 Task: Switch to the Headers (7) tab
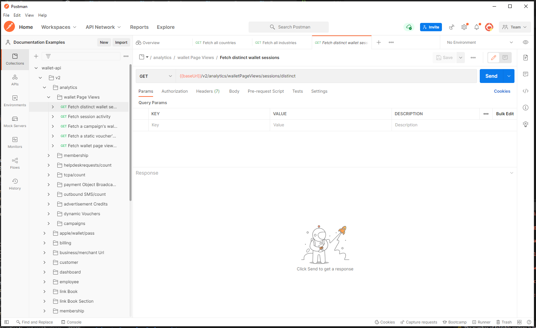point(208,91)
